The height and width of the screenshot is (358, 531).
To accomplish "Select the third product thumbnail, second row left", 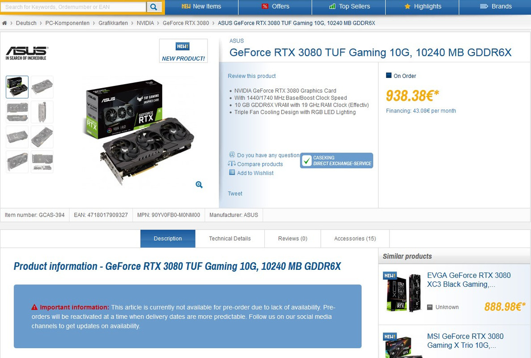I will click(x=17, y=112).
